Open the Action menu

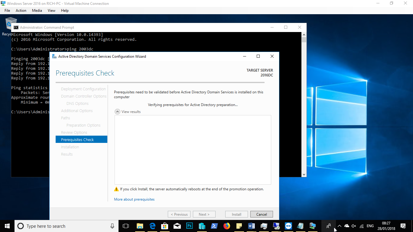[21, 10]
